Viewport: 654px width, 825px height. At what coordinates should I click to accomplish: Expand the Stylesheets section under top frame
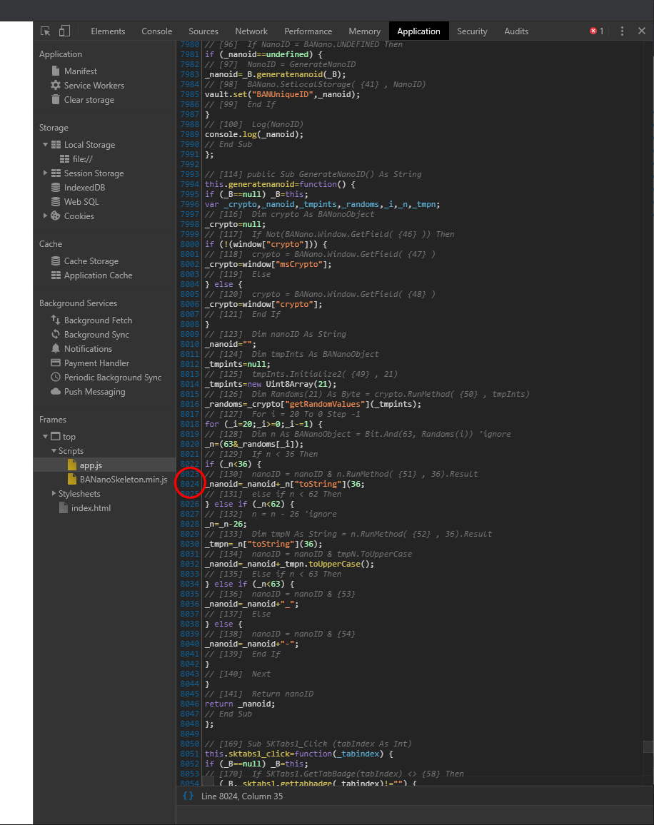click(x=53, y=493)
